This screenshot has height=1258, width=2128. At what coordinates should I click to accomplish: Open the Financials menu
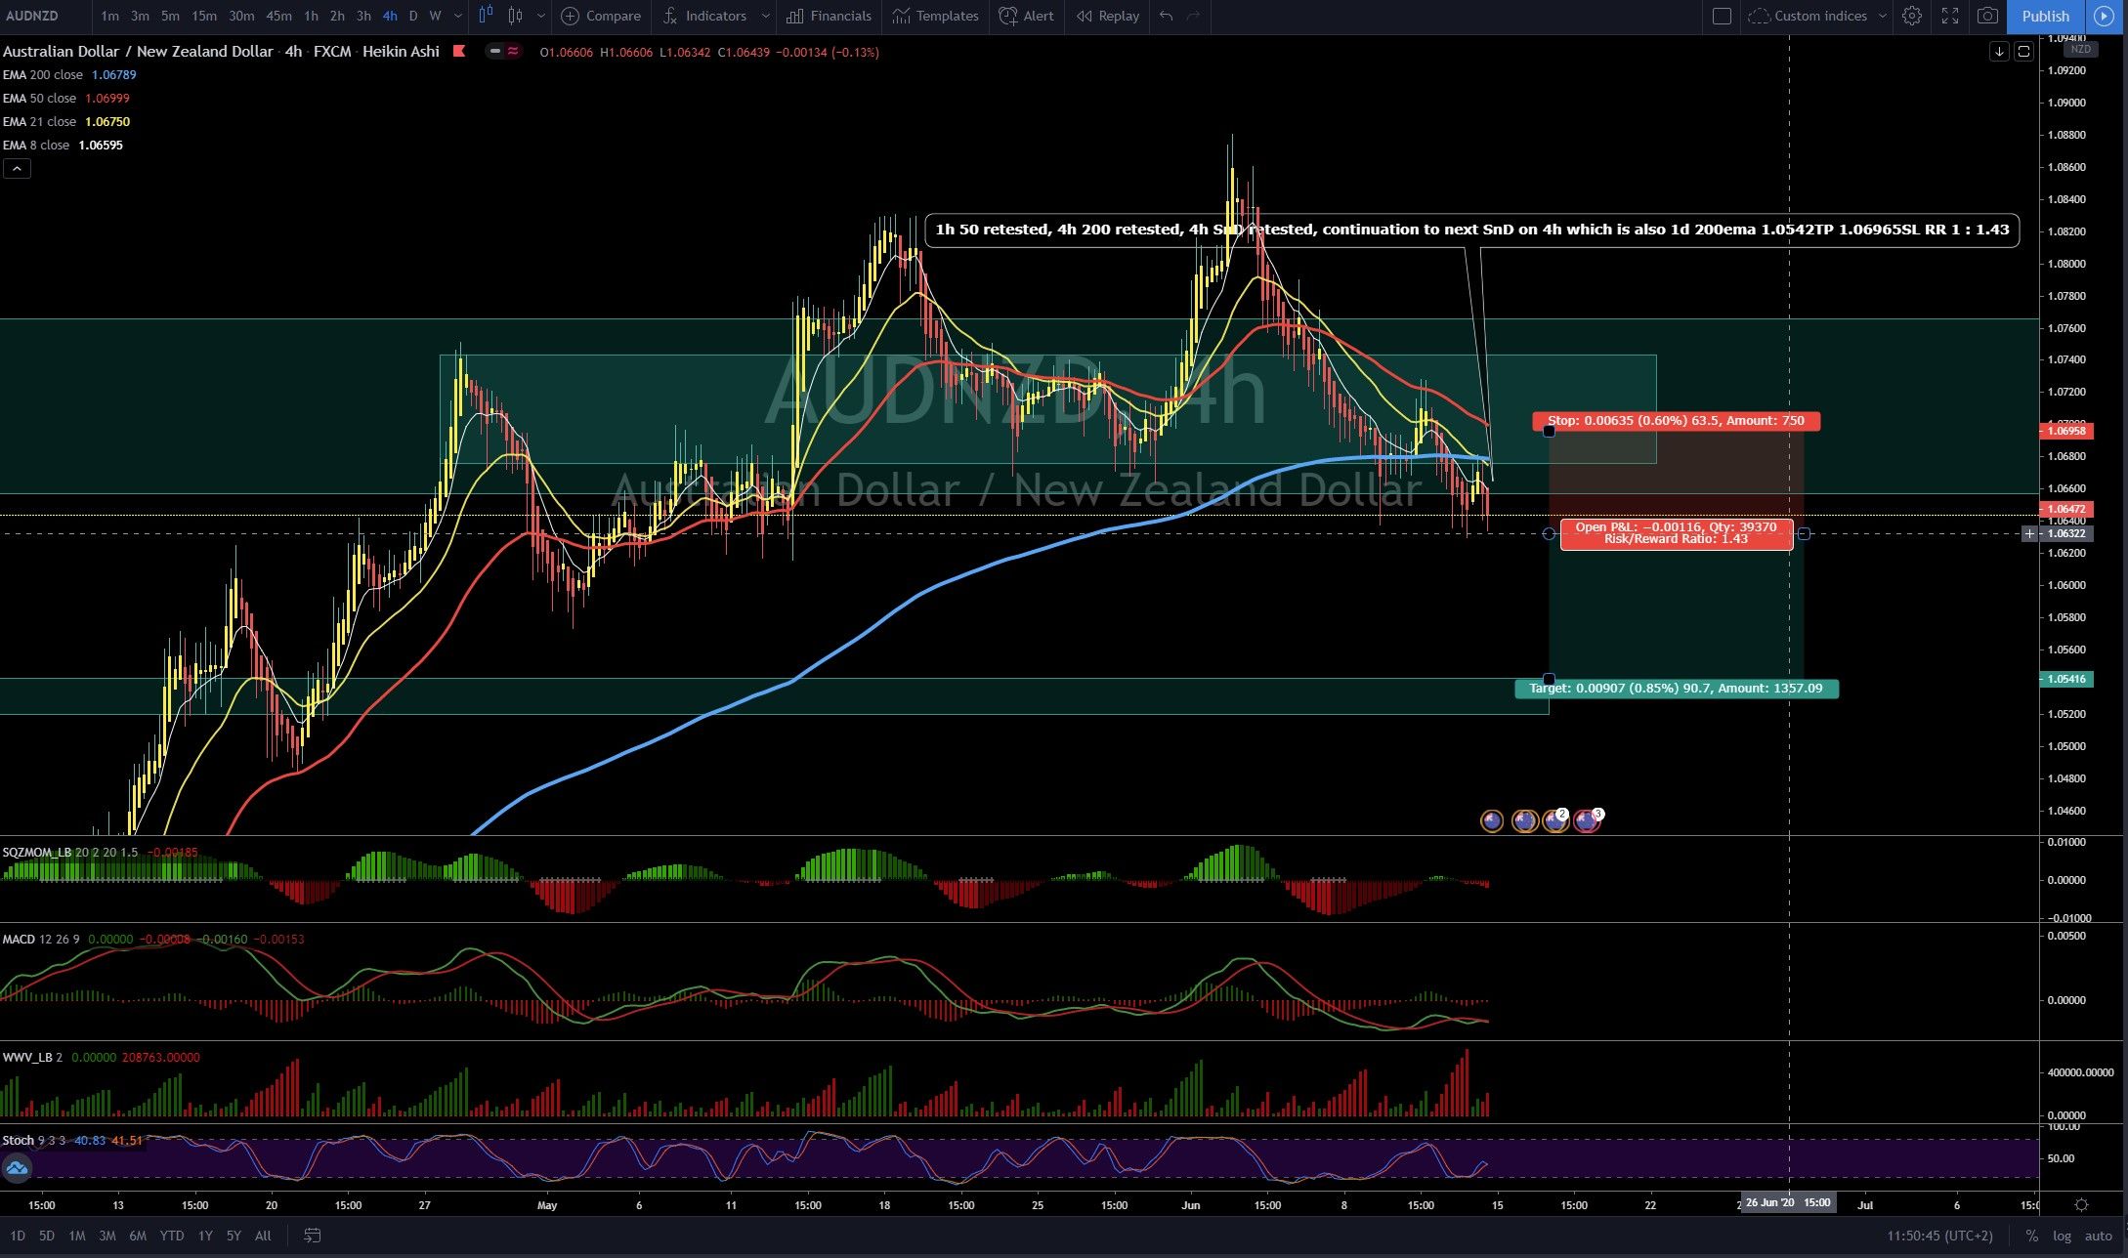[x=829, y=16]
